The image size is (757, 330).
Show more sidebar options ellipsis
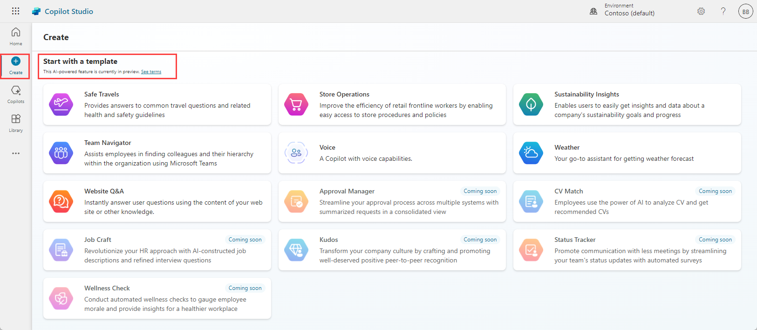click(x=16, y=153)
